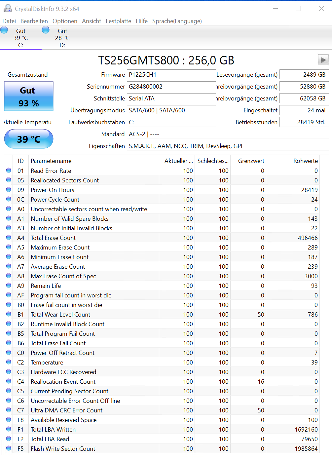Click status orb of Available Reserved Space row
Screen dimensions: 332x460
click(9, 420)
